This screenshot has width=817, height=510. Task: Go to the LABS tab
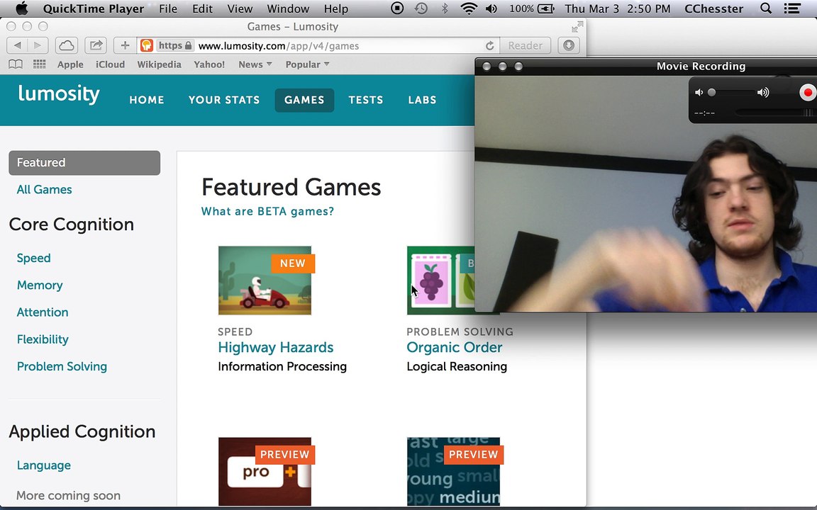(422, 100)
